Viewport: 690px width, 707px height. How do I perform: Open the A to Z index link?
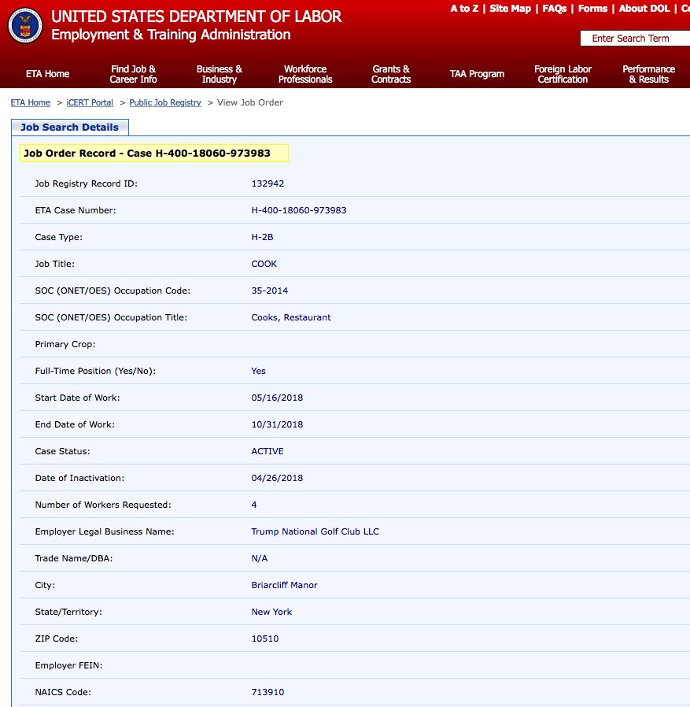pos(464,9)
